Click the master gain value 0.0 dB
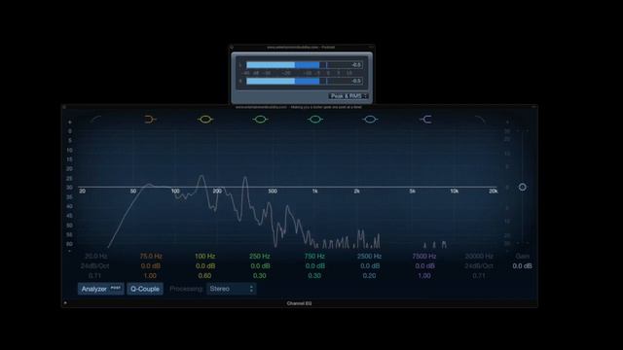 [x=522, y=265]
